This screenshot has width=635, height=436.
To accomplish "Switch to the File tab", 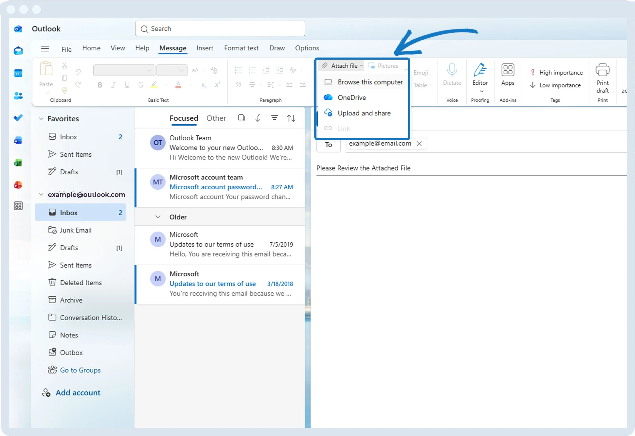I will 66,49.
